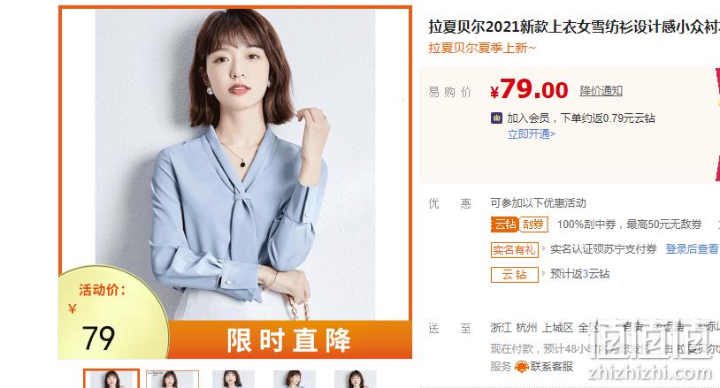Click 立即开通 membership link
This screenshot has width=720, height=388.
(532, 134)
